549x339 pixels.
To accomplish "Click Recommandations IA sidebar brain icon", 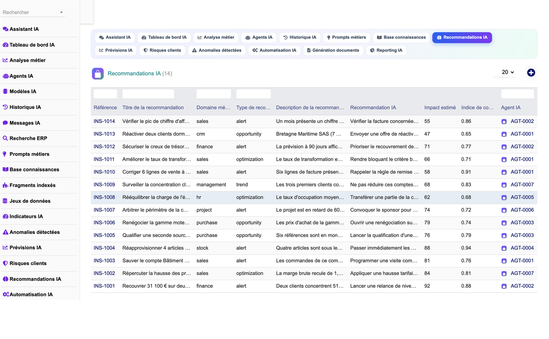I will click(x=5, y=279).
